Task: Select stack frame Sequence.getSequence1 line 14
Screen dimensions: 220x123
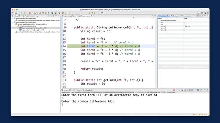Action: click(x=33, y=28)
